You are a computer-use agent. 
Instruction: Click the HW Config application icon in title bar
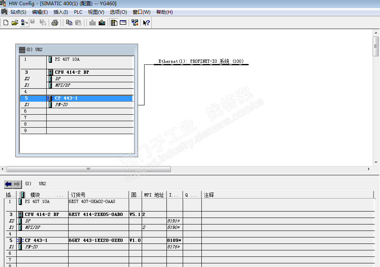pyautogui.click(x=3, y=3)
